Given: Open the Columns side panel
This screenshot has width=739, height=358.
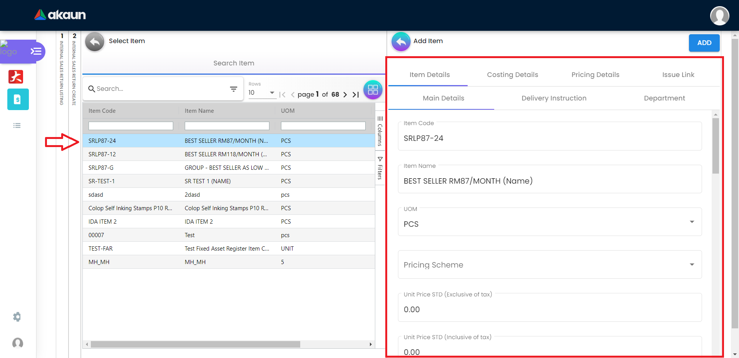Looking at the screenshot, I should (380, 131).
